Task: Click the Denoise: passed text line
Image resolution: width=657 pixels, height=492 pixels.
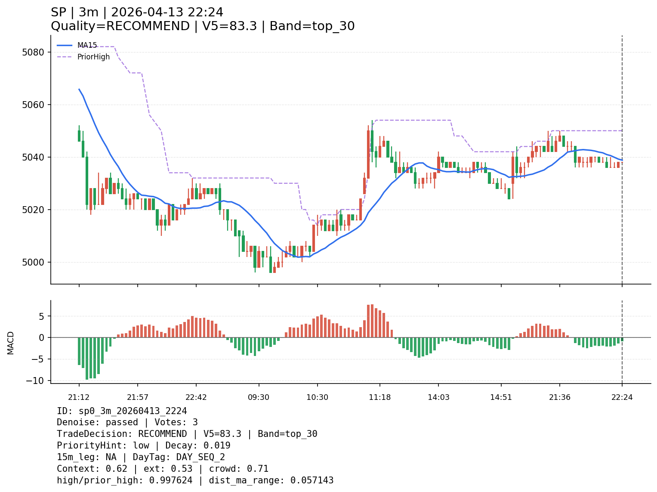Action: click(127, 423)
